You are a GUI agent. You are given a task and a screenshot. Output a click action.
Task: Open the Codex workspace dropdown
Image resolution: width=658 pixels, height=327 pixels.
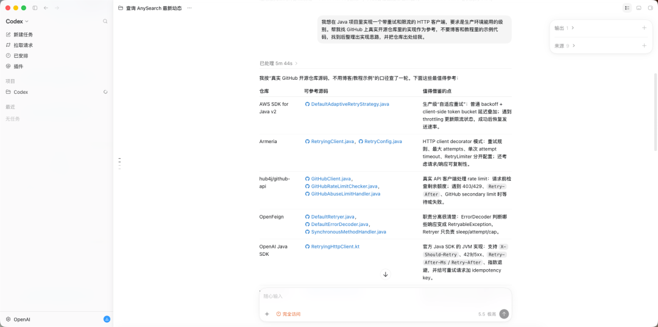[17, 21]
